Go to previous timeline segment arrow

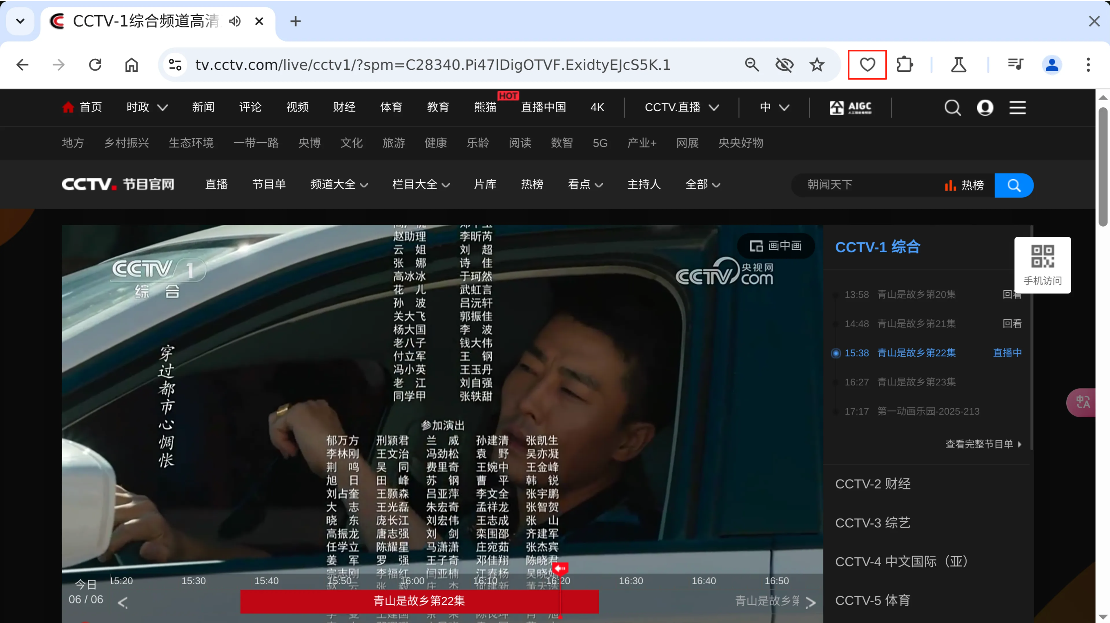point(123,602)
